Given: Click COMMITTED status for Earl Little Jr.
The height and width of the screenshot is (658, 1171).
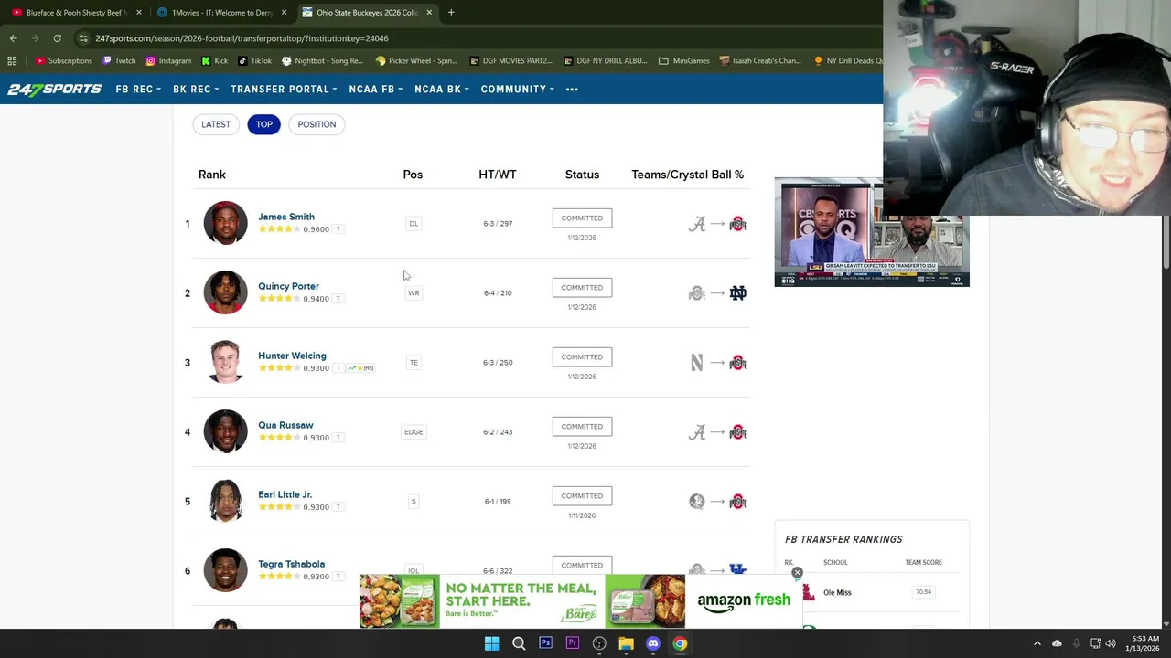Looking at the screenshot, I should tap(582, 495).
